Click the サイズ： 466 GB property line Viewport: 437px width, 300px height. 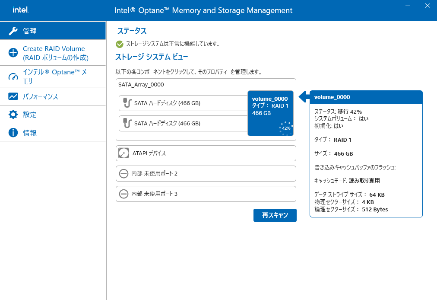(334, 153)
